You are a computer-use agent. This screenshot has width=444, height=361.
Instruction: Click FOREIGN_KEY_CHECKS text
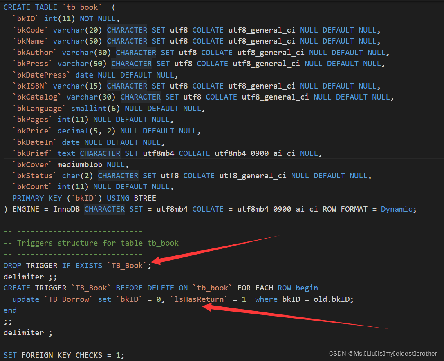click(62, 355)
